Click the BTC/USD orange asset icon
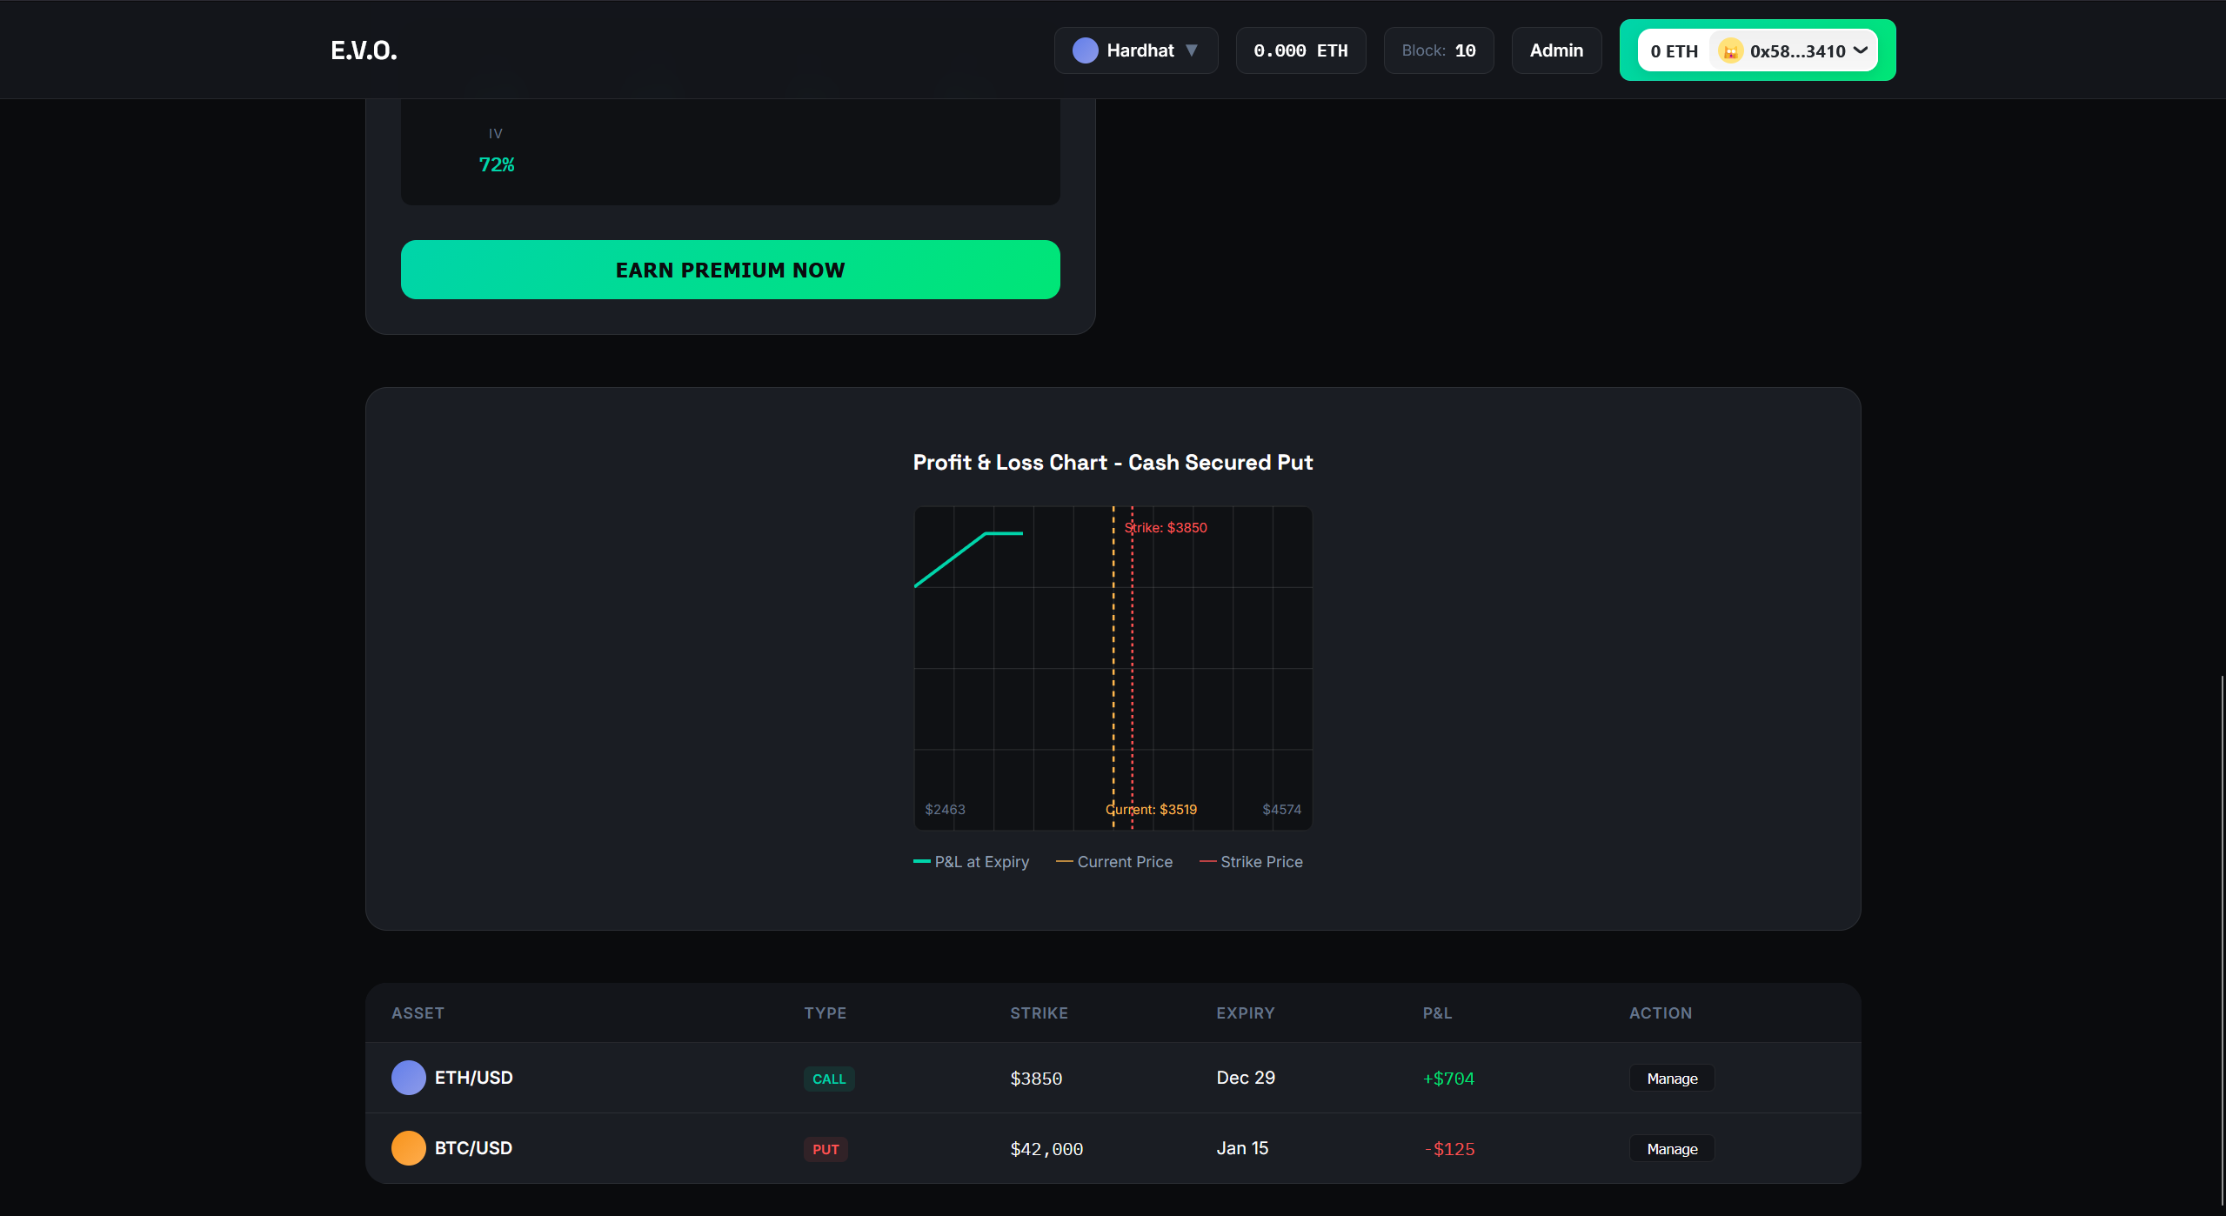Image resolution: width=2226 pixels, height=1216 pixels. click(408, 1148)
